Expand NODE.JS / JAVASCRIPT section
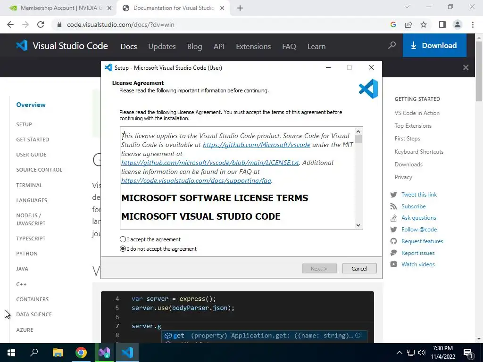This screenshot has width=483, height=362. click(x=31, y=219)
